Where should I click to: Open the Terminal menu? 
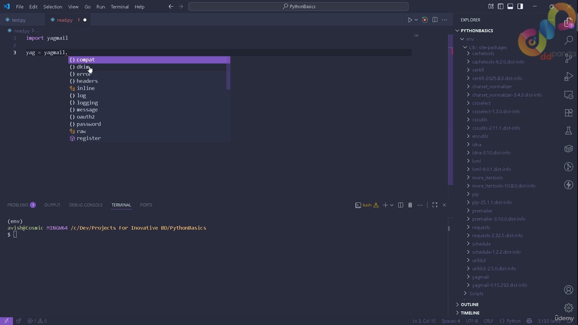click(x=120, y=7)
